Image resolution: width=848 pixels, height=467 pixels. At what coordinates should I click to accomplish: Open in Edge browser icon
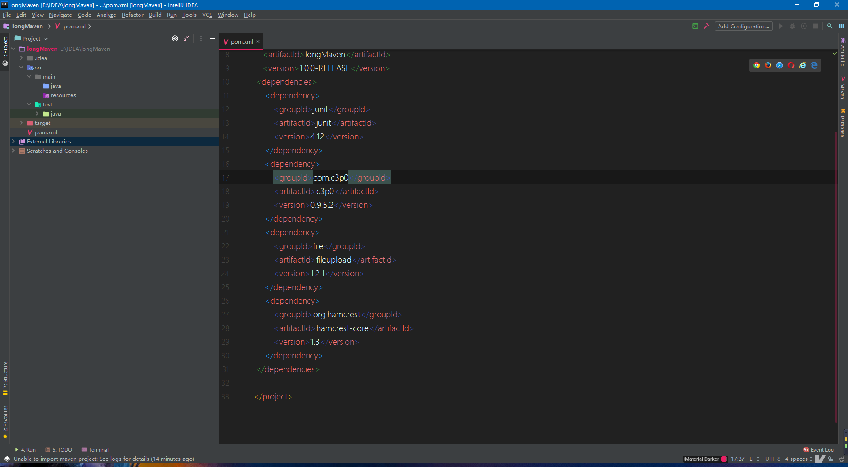pyautogui.click(x=814, y=65)
